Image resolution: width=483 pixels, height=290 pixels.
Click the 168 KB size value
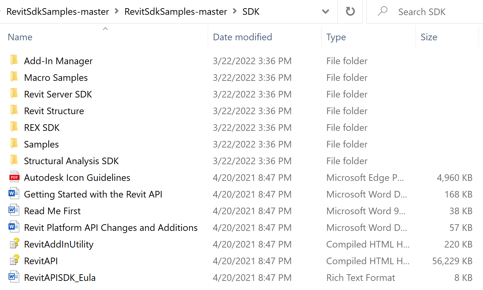click(458, 194)
